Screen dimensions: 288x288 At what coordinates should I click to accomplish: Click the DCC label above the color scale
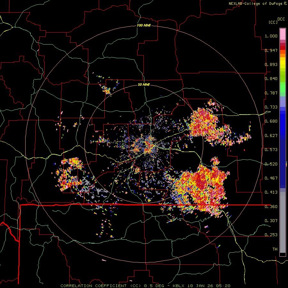coord(281,19)
